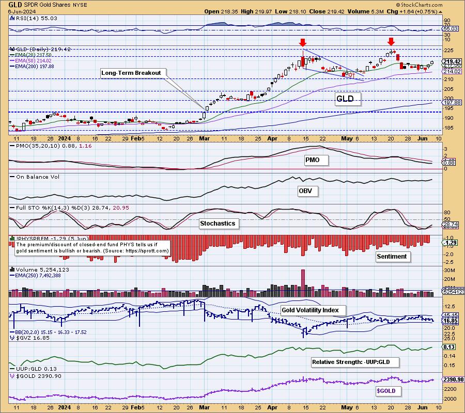The height and width of the screenshot is (413, 465).
Task: Click the Chg +1.64 (+0.75%) value
Action: 412,11
